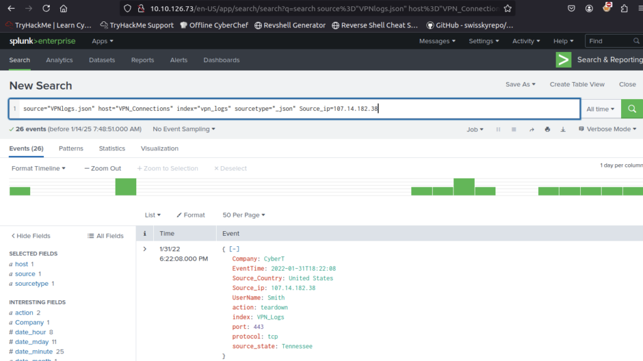The width and height of the screenshot is (643, 361).
Task: Select the tall second timeline bar
Action: click(x=126, y=187)
